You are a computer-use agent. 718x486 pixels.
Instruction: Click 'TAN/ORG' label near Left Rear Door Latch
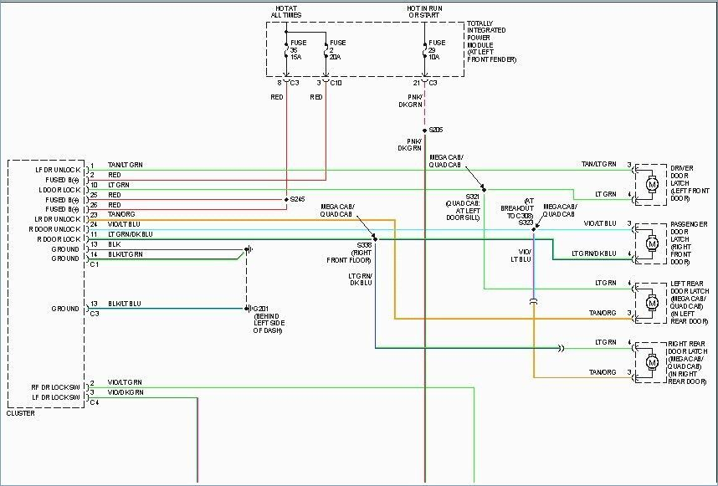[603, 313]
